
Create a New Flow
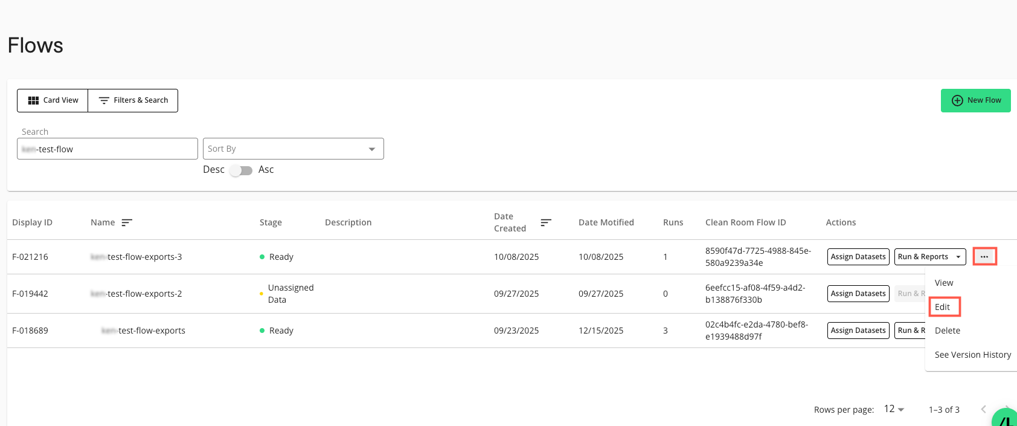(975, 100)
